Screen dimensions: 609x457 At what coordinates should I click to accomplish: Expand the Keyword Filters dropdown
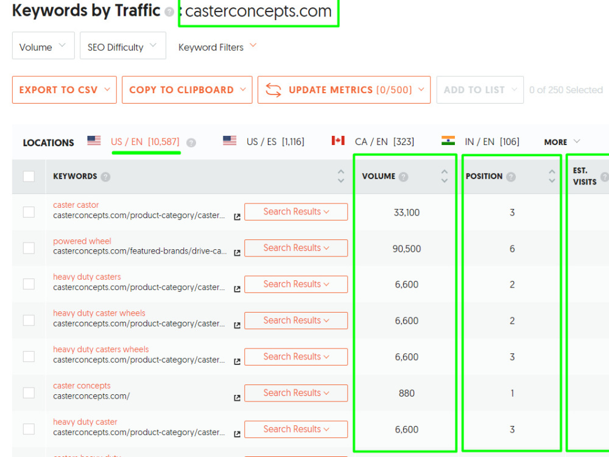[x=217, y=47]
